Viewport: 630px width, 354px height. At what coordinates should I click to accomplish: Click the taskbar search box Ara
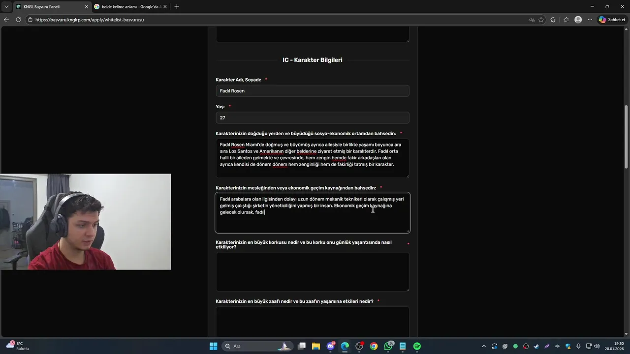coord(256,346)
